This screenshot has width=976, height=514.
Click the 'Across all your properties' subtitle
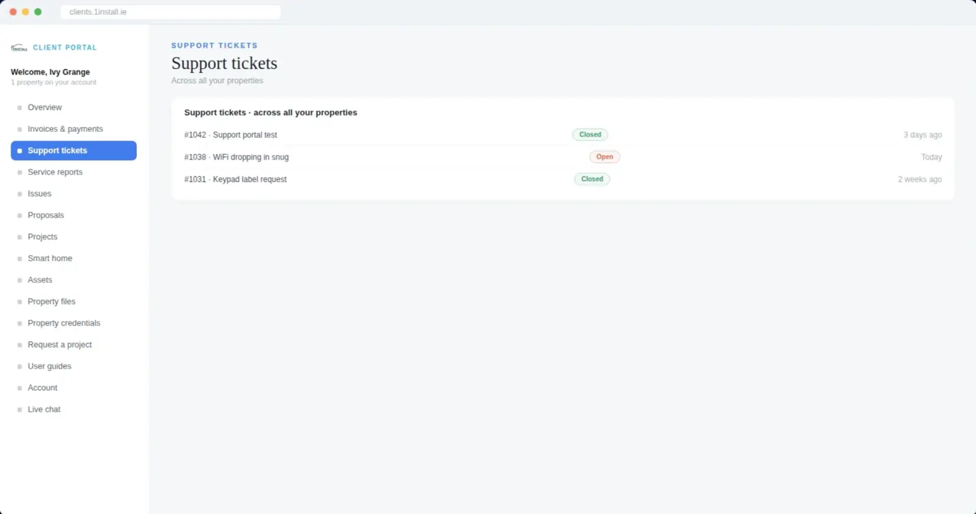click(217, 81)
